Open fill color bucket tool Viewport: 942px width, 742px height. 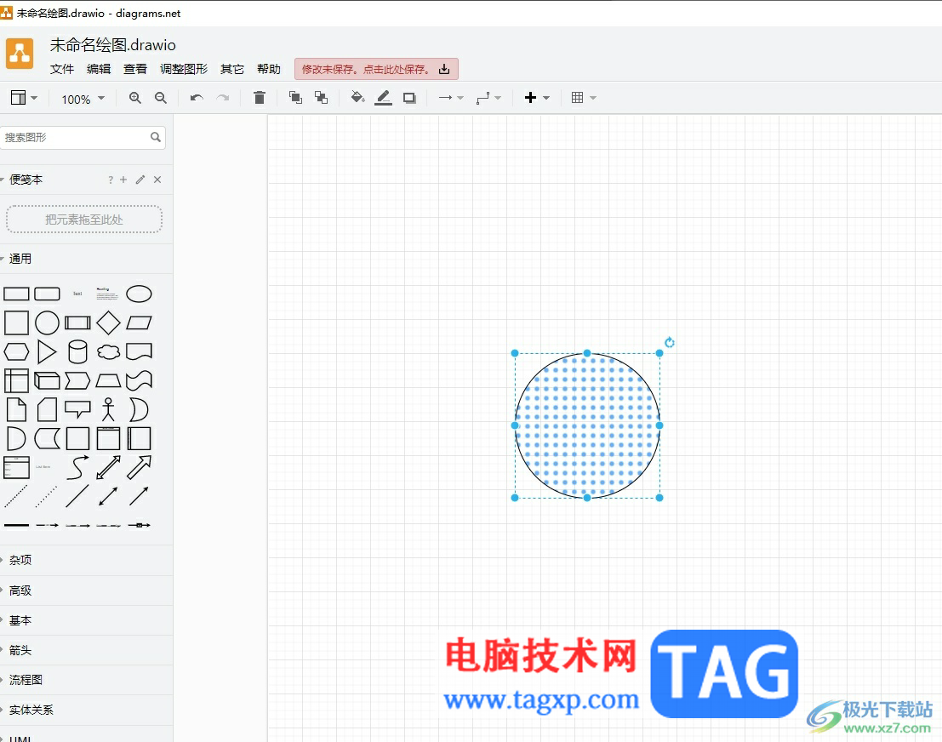point(357,97)
